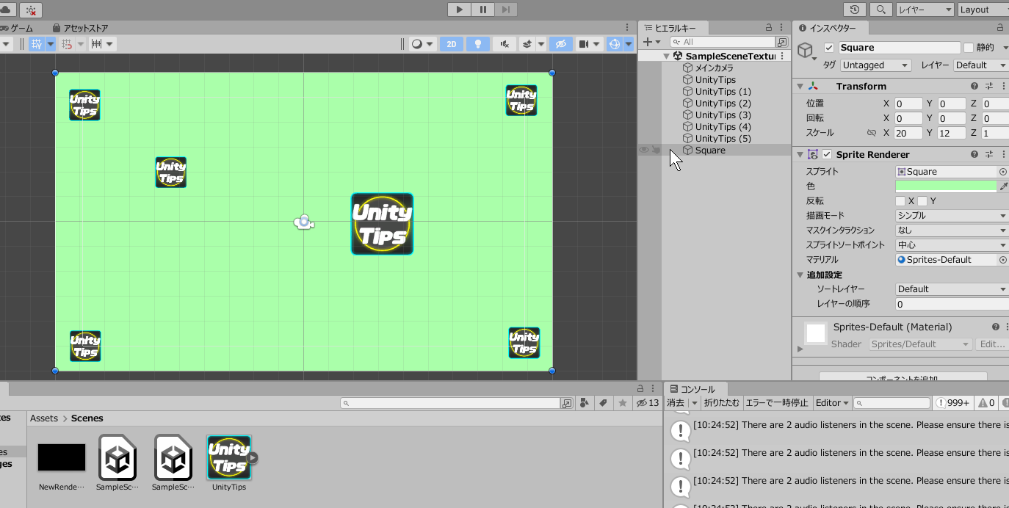
Task: Select UnityTips (3) in hierarchy
Action: 717,115
